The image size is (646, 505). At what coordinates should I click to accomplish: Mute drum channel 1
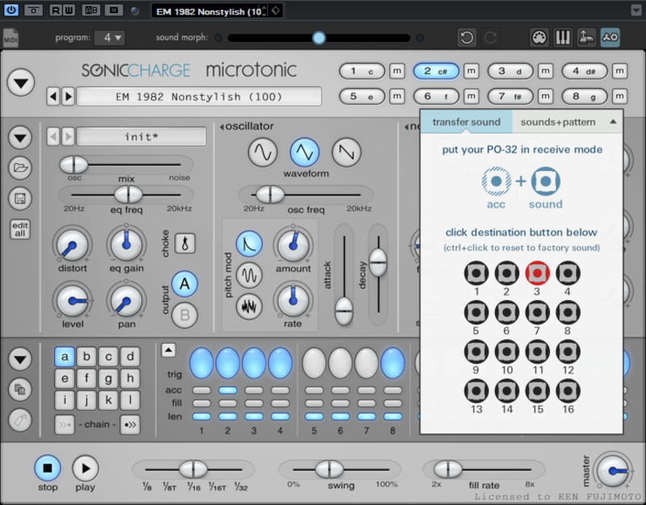pos(397,71)
